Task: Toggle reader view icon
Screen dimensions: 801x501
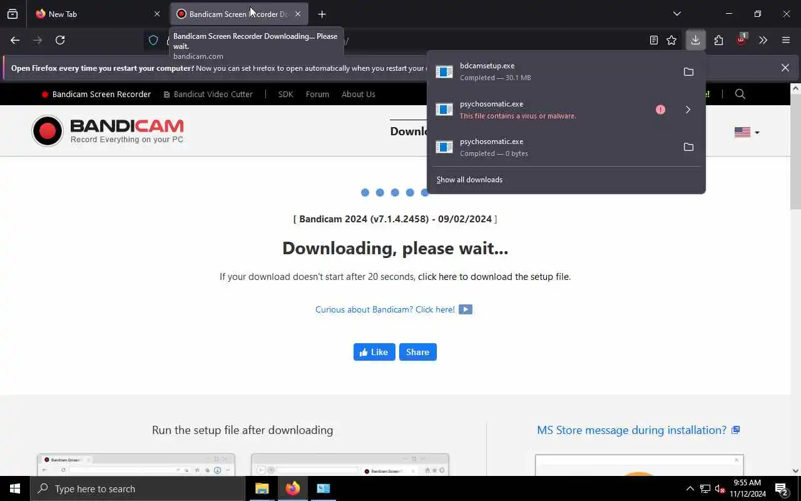Action: coord(653,40)
